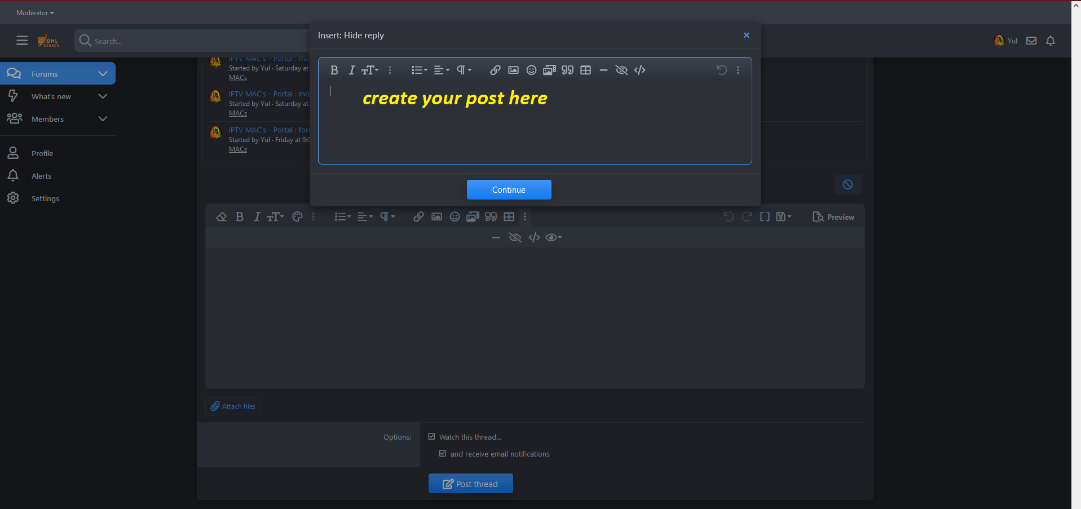This screenshot has height=509, width=1081.
Task: Toggle Watch this thread checkbox
Action: click(431, 436)
